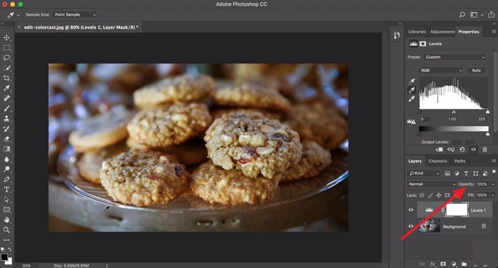Select the Path Selection tool
This screenshot has width=498, height=268.
[6, 200]
